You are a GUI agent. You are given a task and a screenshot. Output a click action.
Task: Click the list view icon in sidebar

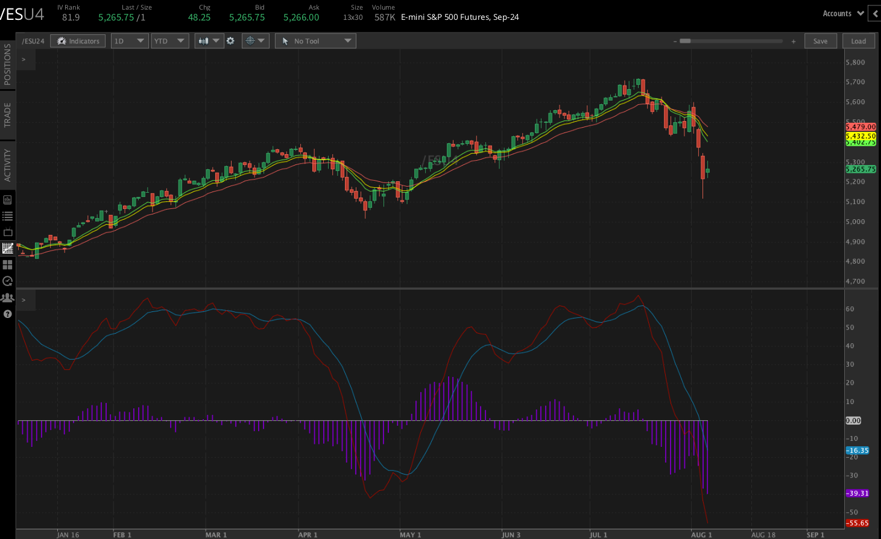(7, 216)
